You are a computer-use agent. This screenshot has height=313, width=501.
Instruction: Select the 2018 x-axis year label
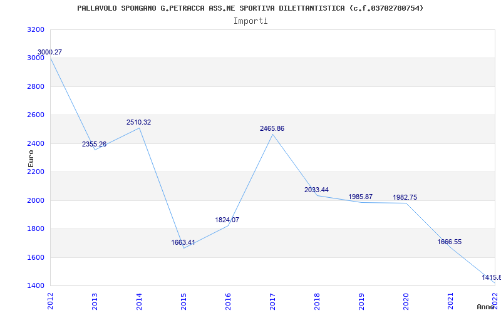coord(317,300)
